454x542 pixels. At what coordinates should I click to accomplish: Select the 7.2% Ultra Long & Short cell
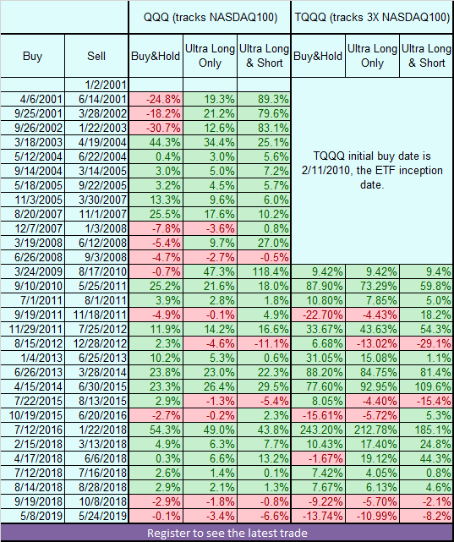coord(264,171)
